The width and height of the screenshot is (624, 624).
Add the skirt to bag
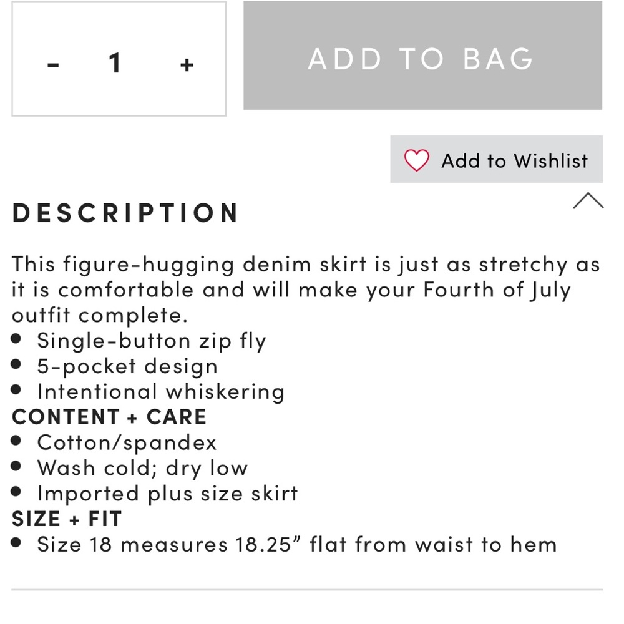click(x=422, y=56)
